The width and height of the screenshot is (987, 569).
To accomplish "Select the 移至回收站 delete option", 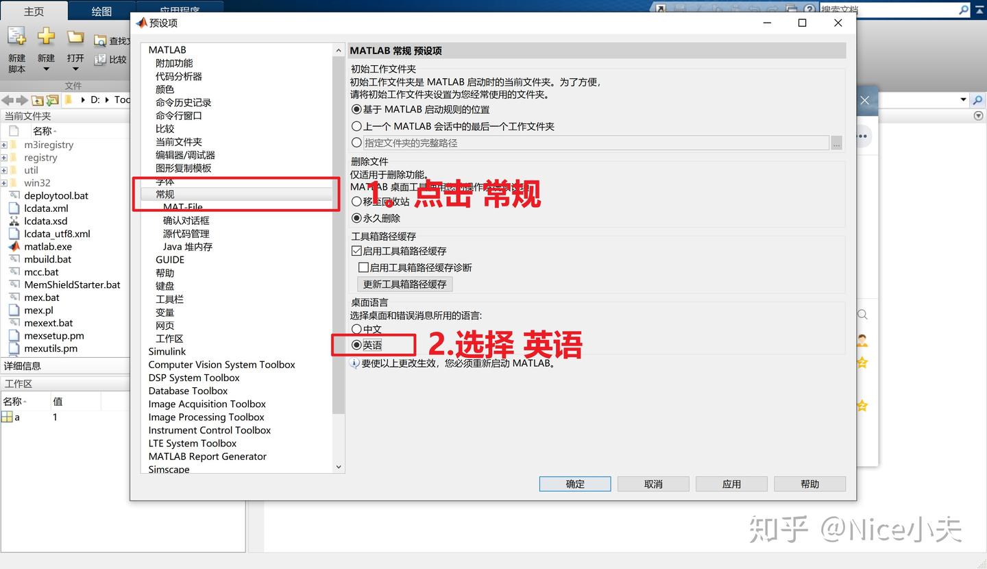I will tap(356, 202).
